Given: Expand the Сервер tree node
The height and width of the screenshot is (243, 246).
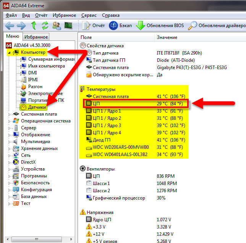Looking at the screenshot, I should click(x=9, y=128).
